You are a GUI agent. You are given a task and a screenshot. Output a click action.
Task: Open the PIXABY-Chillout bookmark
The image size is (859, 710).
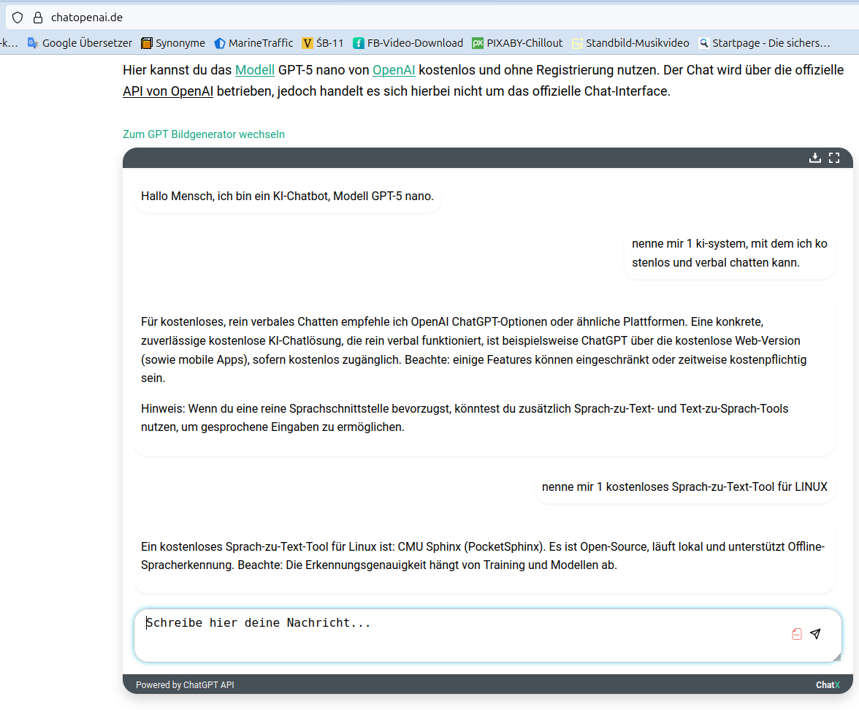coord(517,43)
